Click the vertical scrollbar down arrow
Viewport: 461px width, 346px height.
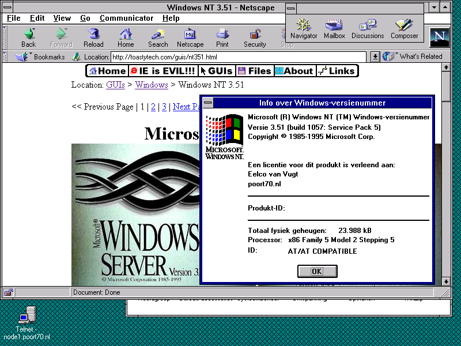coord(445,281)
